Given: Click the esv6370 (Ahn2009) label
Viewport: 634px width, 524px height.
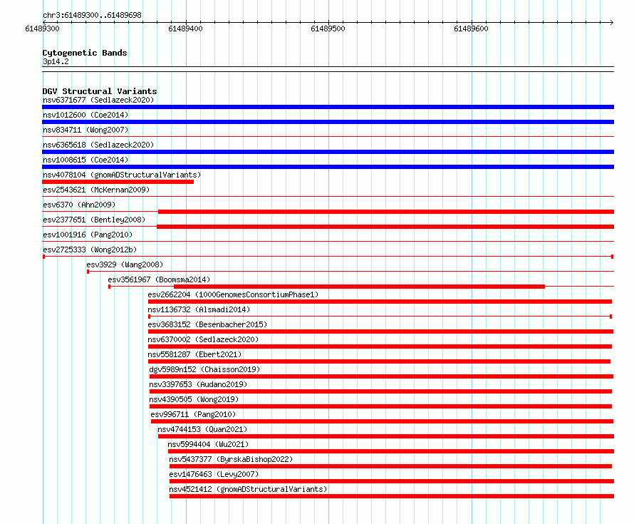Looking at the screenshot, I should (x=79, y=205).
